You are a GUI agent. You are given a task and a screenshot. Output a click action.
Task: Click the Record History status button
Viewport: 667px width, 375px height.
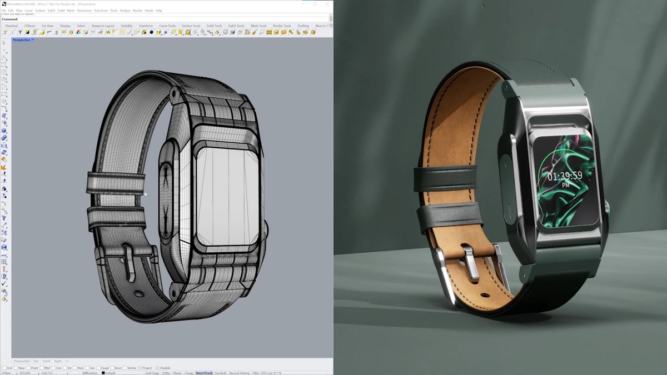(239, 373)
